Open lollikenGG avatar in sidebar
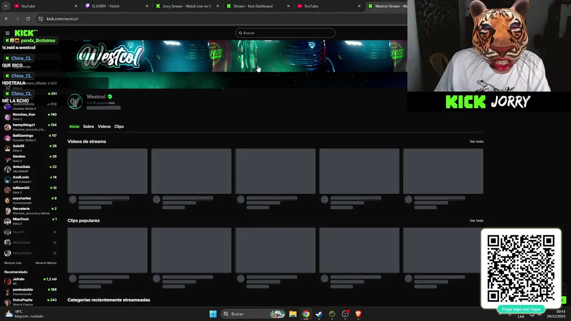The height and width of the screenshot is (321, 571). 8,190
